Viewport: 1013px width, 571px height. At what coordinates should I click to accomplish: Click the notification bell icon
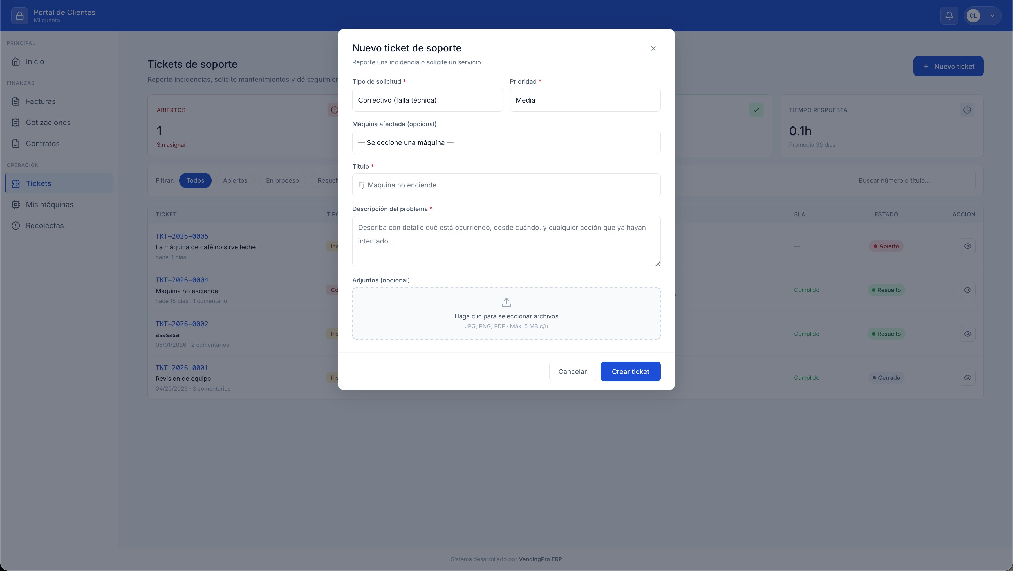tap(949, 16)
